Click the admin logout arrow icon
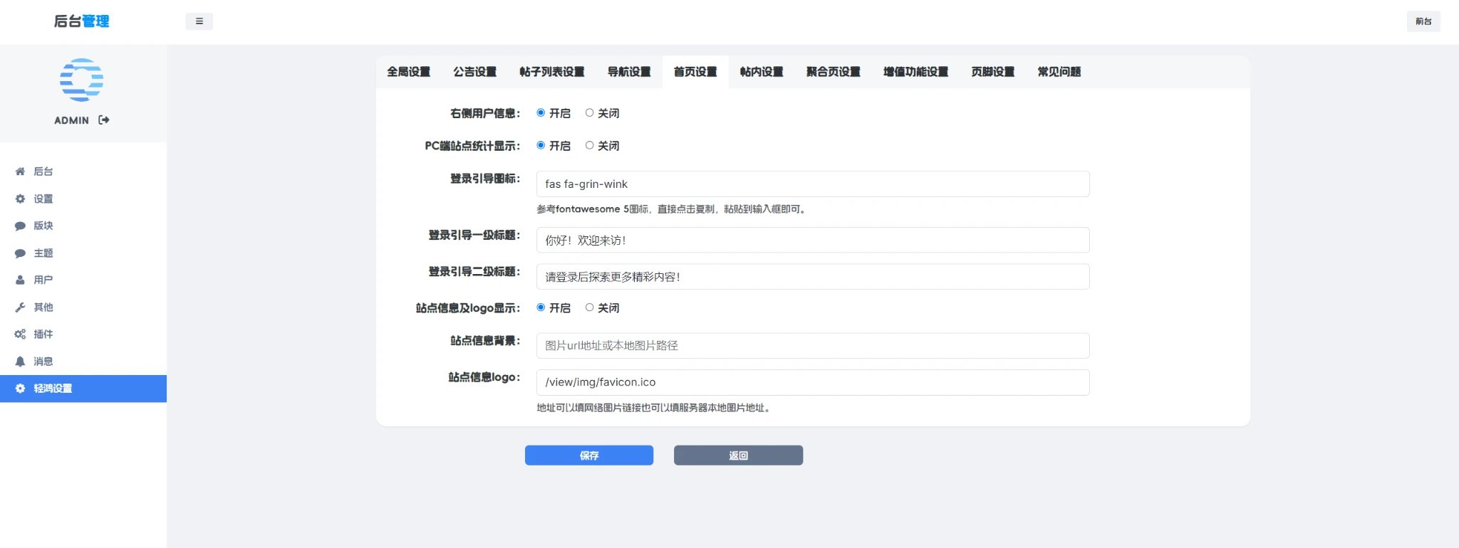The width and height of the screenshot is (1459, 548). [x=104, y=120]
